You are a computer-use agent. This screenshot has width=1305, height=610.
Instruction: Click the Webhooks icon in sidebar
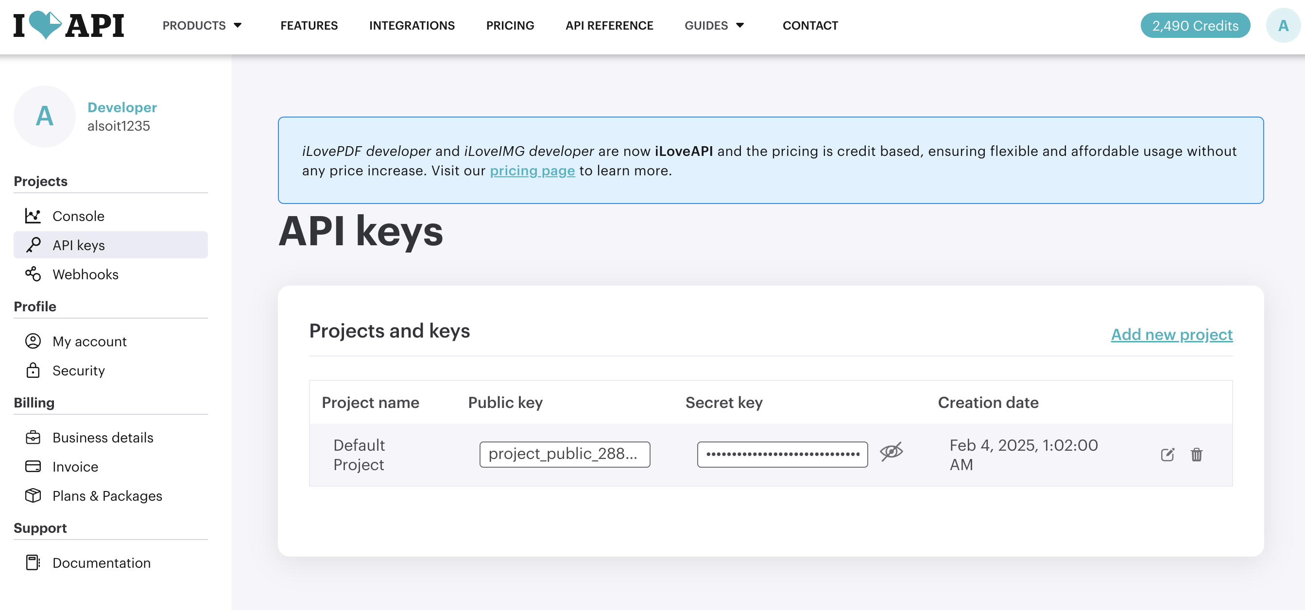(x=33, y=274)
